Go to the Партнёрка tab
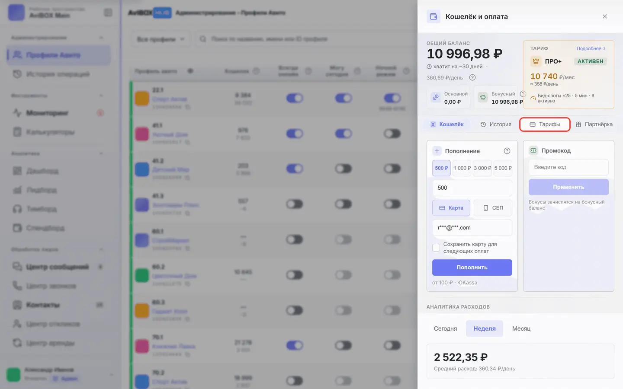The image size is (623, 389). point(594,124)
